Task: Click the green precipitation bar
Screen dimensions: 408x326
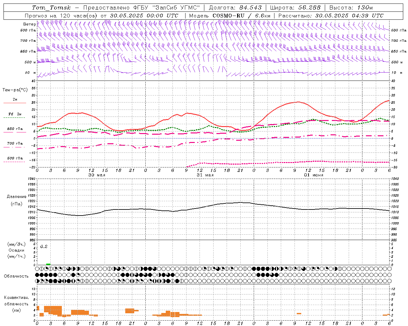Action: [48, 264]
